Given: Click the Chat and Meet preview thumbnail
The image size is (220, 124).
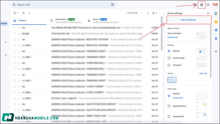Looking at the screenshot, I should point(202,36).
